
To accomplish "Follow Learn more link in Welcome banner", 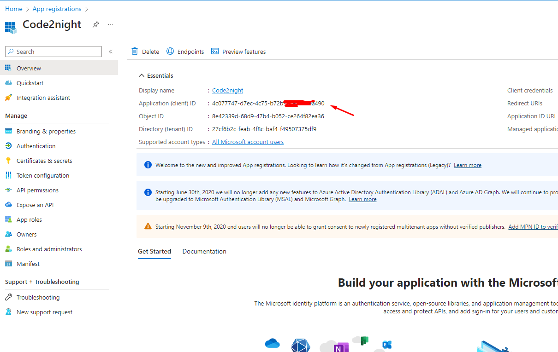I will pyautogui.click(x=468, y=165).
